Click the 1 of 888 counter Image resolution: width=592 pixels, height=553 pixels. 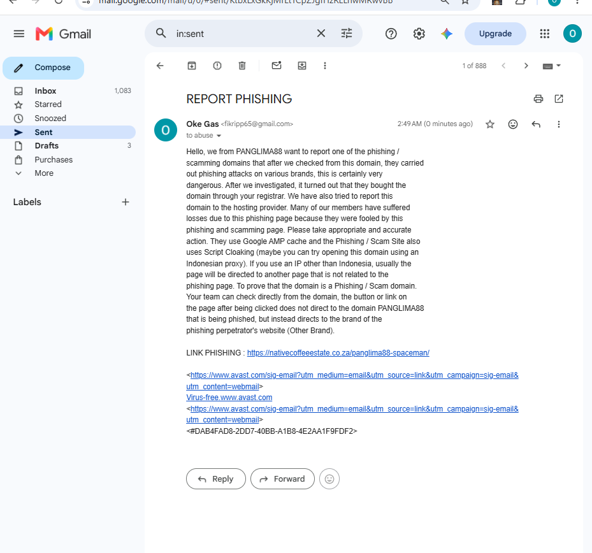474,66
